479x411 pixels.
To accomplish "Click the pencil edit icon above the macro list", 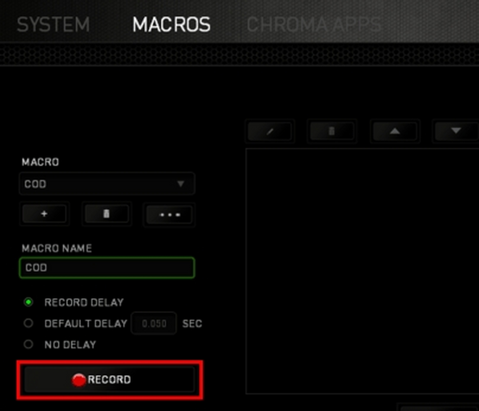I will (270, 131).
